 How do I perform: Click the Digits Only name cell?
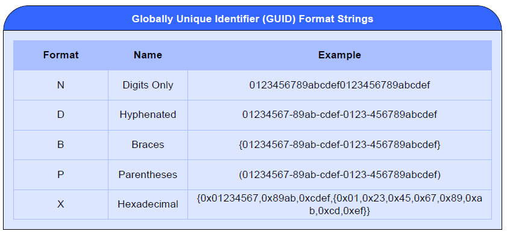pyautogui.click(x=148, y=85)
